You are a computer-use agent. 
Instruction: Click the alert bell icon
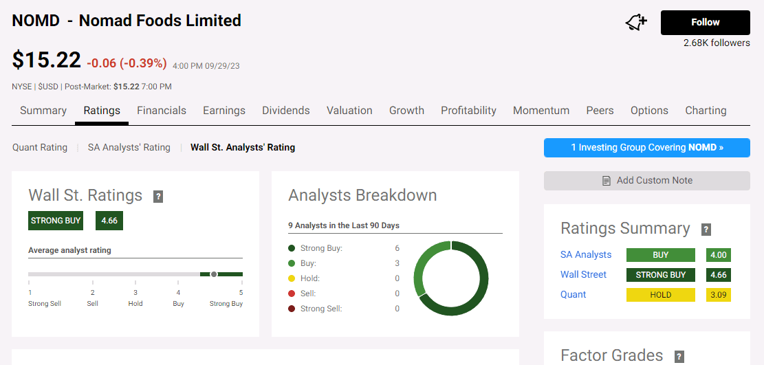coord(636,23)
